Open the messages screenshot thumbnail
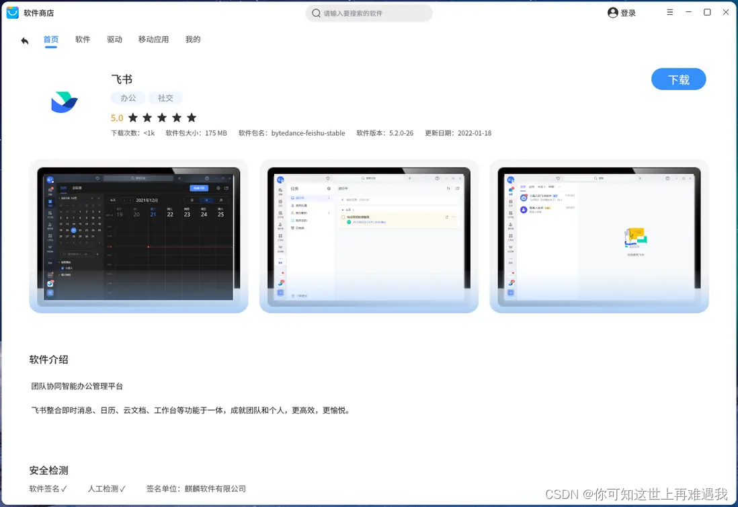 point(599,236)
